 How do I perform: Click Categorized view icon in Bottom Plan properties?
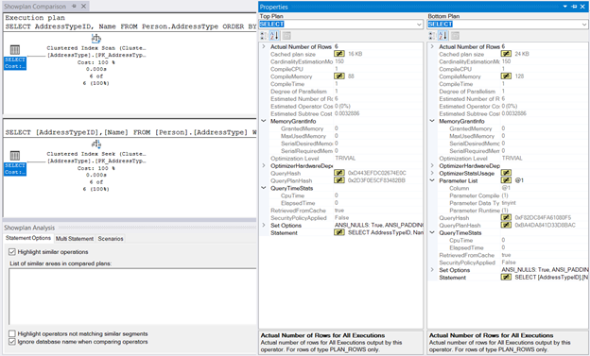click(x=432, y=36)
